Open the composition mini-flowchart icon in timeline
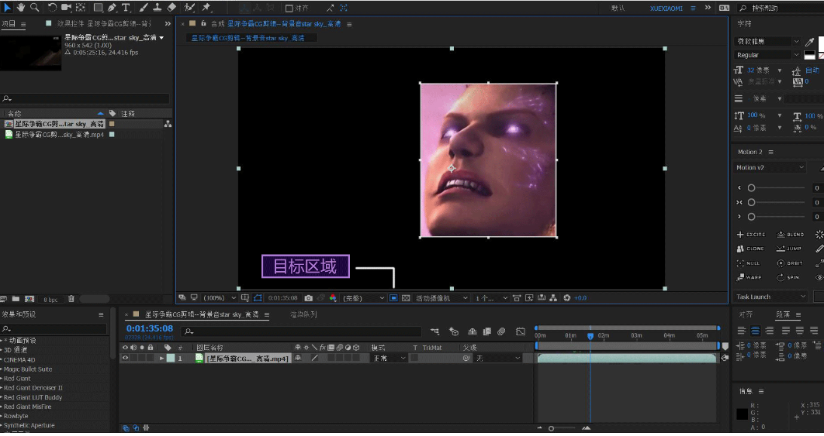824x436 pixels. coord(435,331)
